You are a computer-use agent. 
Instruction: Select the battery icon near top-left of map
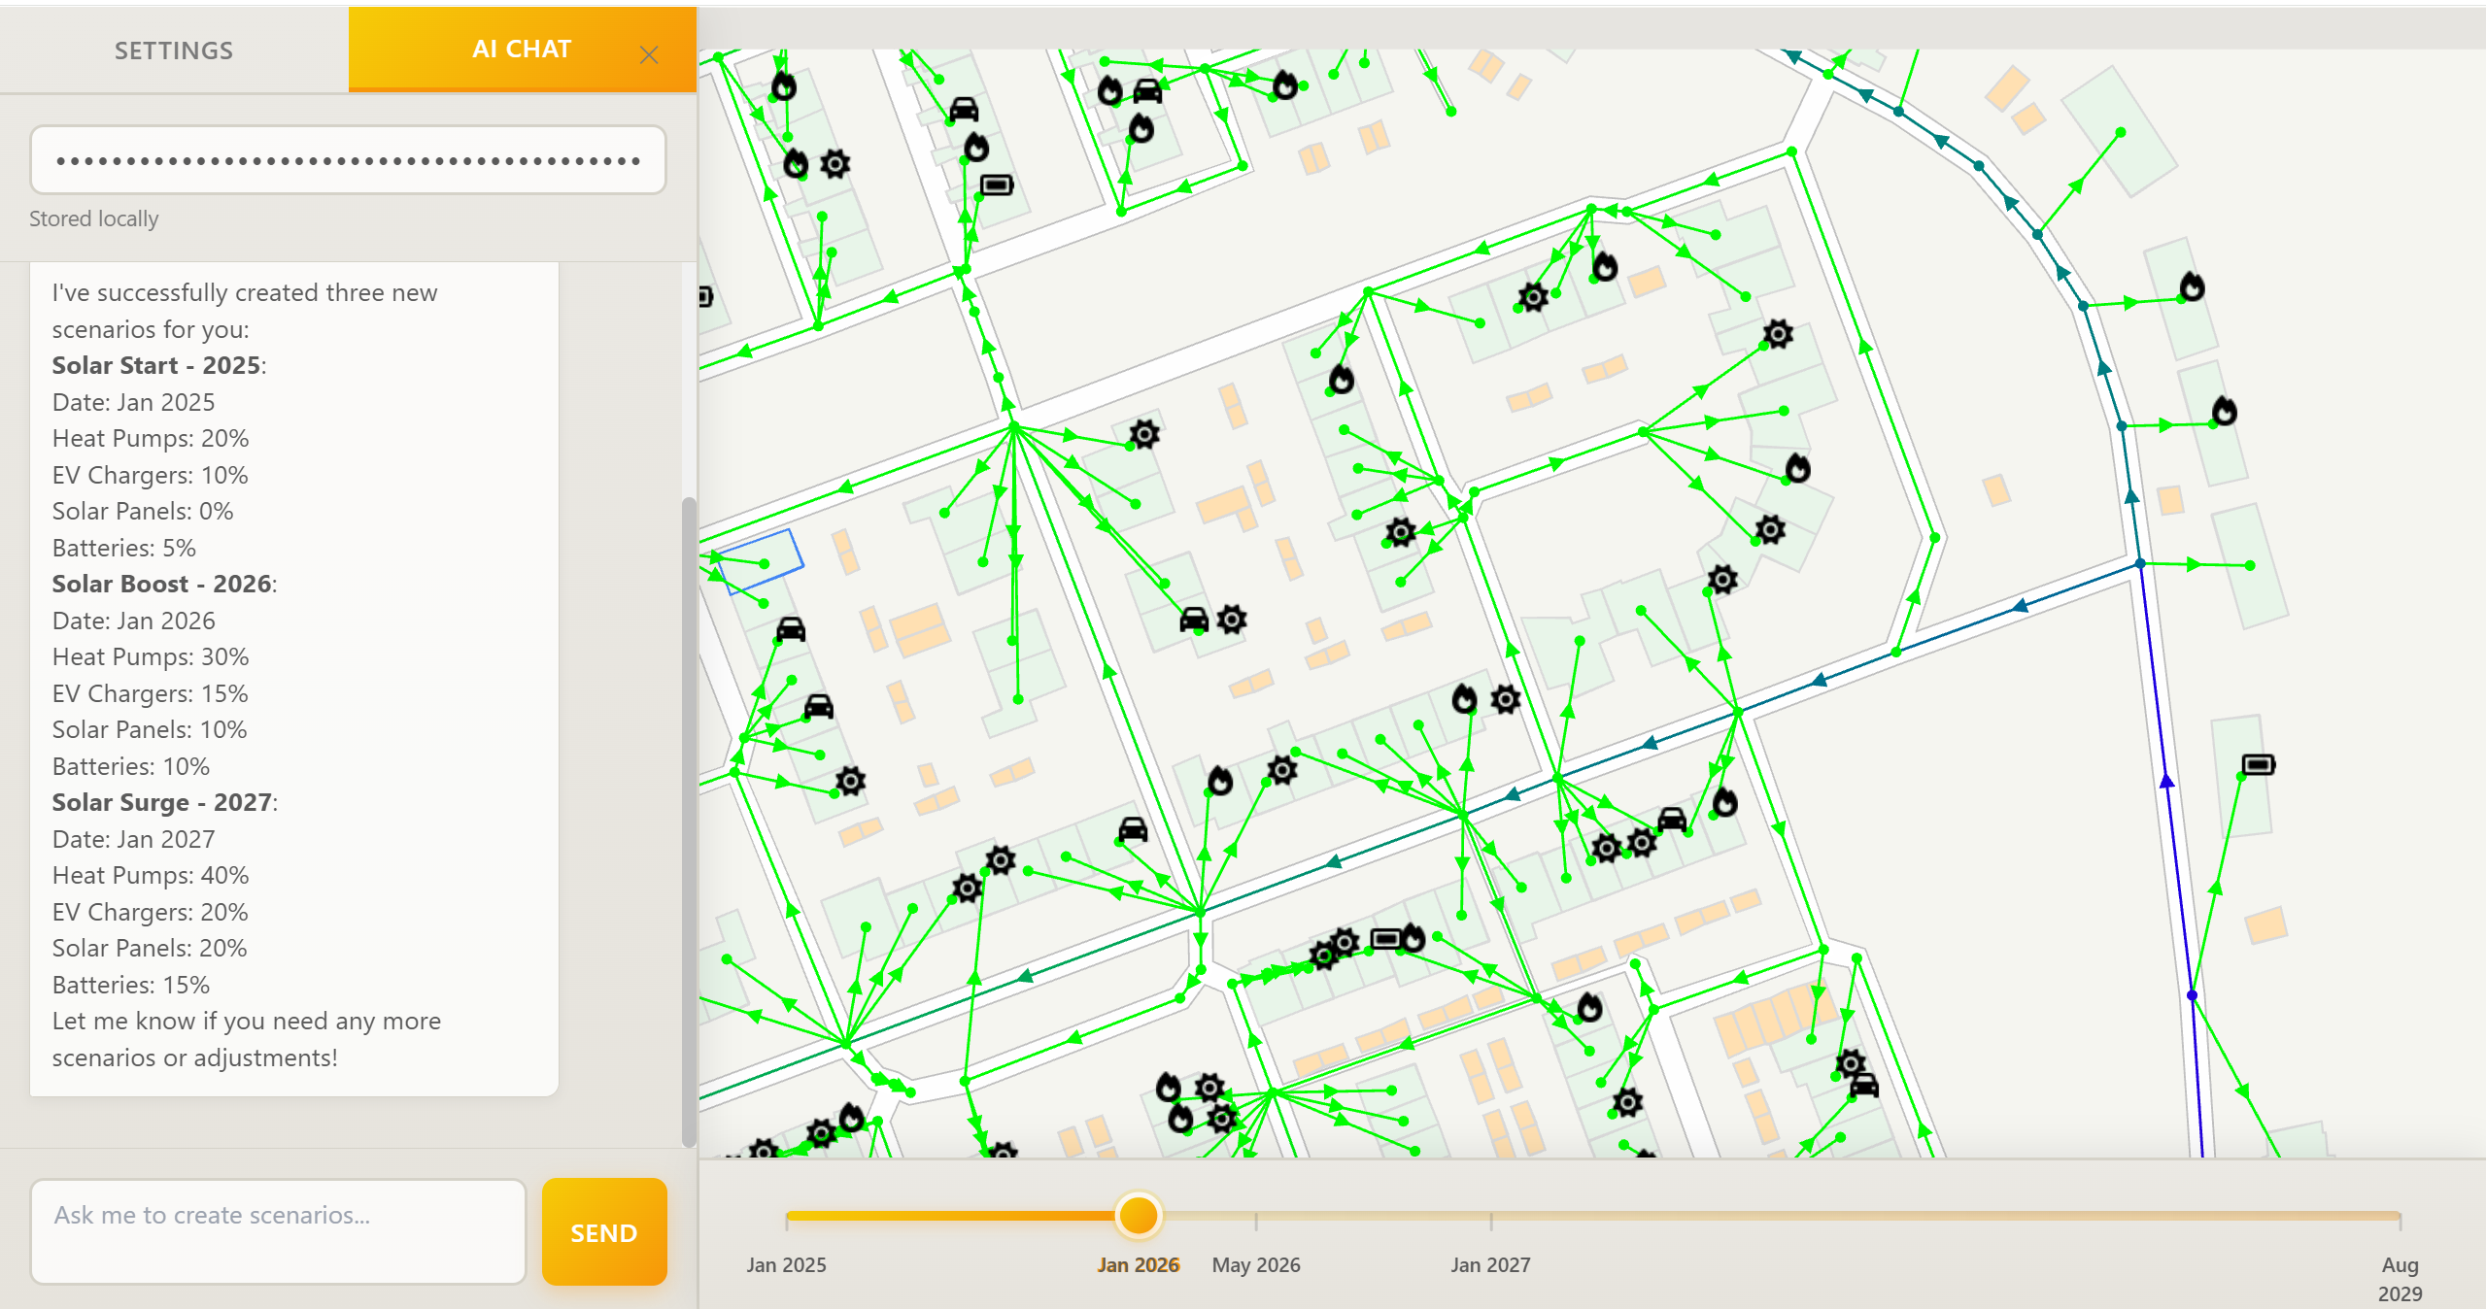pos(995,183)
